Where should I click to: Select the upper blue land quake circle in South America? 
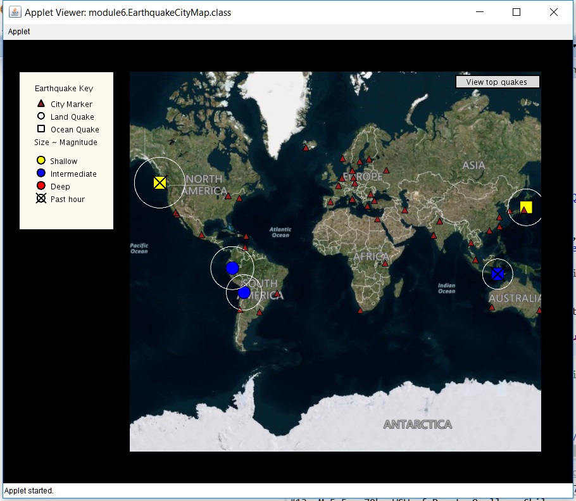[232, 268]
